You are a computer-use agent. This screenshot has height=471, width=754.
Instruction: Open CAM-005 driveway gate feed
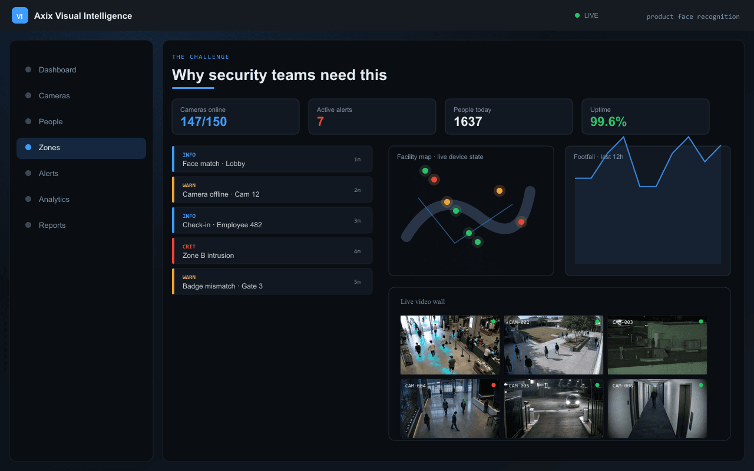(554, 409)
